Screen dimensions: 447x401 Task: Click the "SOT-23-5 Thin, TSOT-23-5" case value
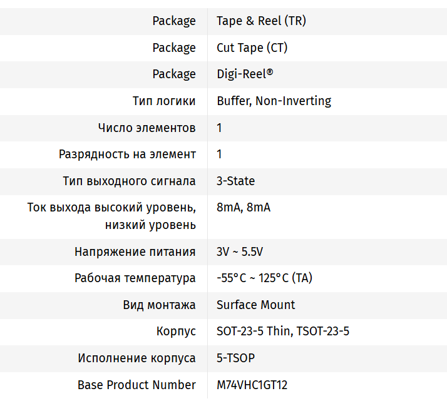click(283, 332)
